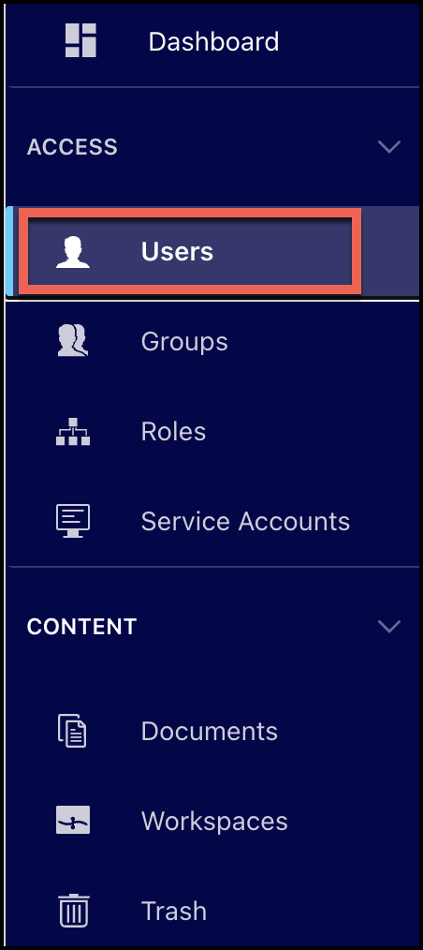Click the Workspaces icon
Screen dimensions: 423x950
(x=73, y=821)
